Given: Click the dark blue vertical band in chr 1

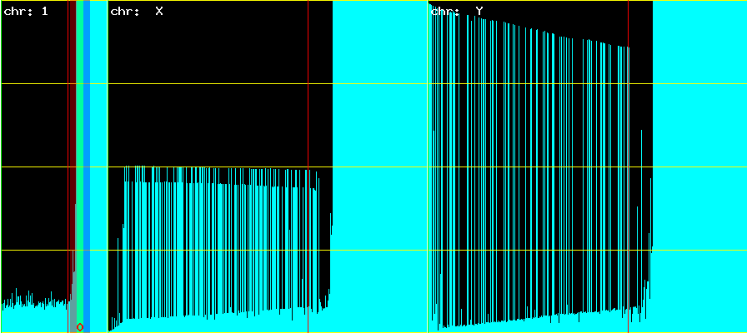Looking at the screenshot, I should point(87,125).
